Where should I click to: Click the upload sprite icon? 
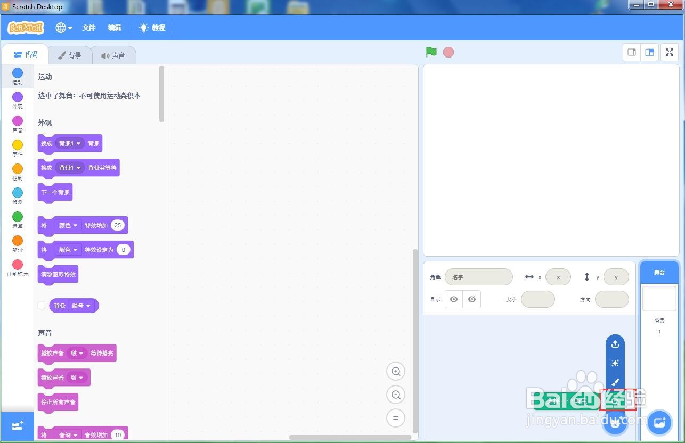tap(615, 344)
